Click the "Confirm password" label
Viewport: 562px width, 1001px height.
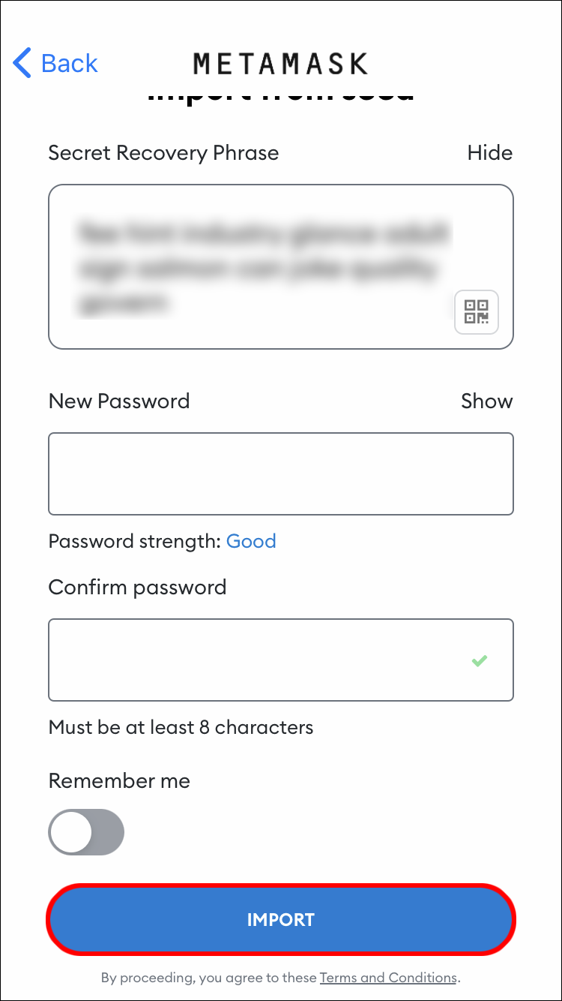tap(137, 587)
